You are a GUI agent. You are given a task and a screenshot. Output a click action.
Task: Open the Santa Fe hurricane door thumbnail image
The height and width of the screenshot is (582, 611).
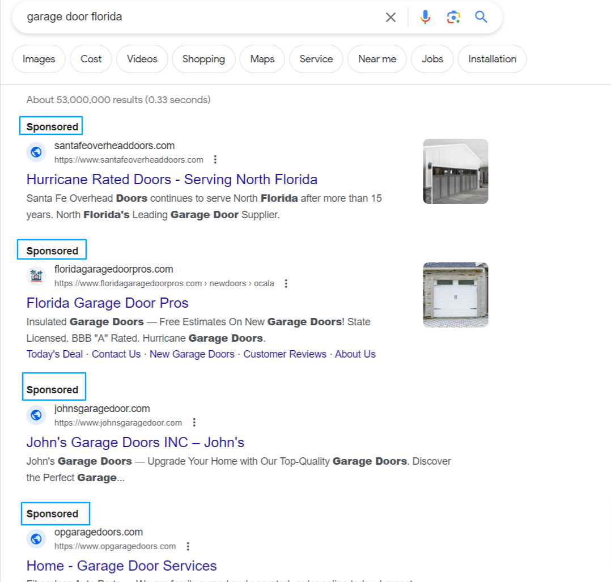[x=456, y=171]
